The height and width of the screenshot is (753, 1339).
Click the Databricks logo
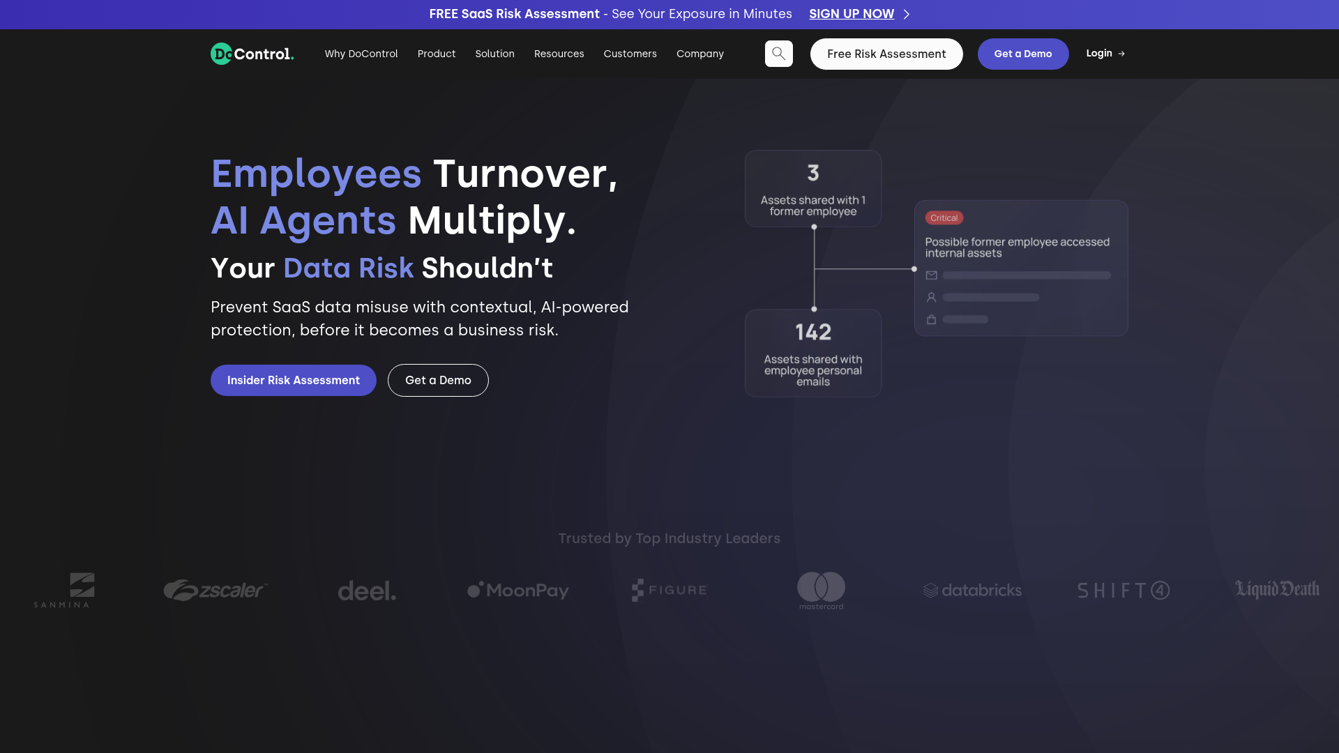pyautogui.click(x=972, y=591)
